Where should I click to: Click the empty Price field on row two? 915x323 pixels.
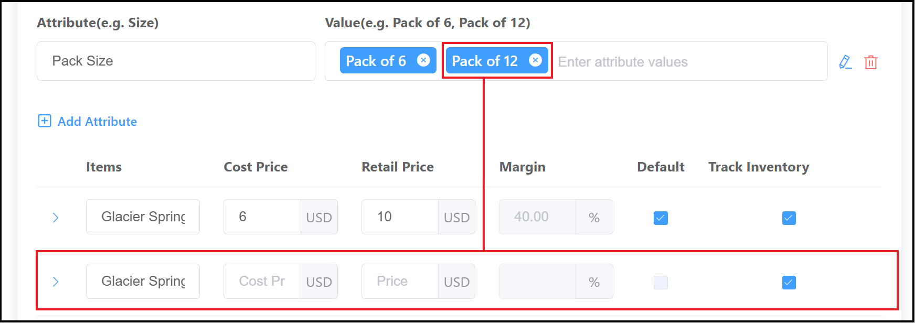[399, 281]
